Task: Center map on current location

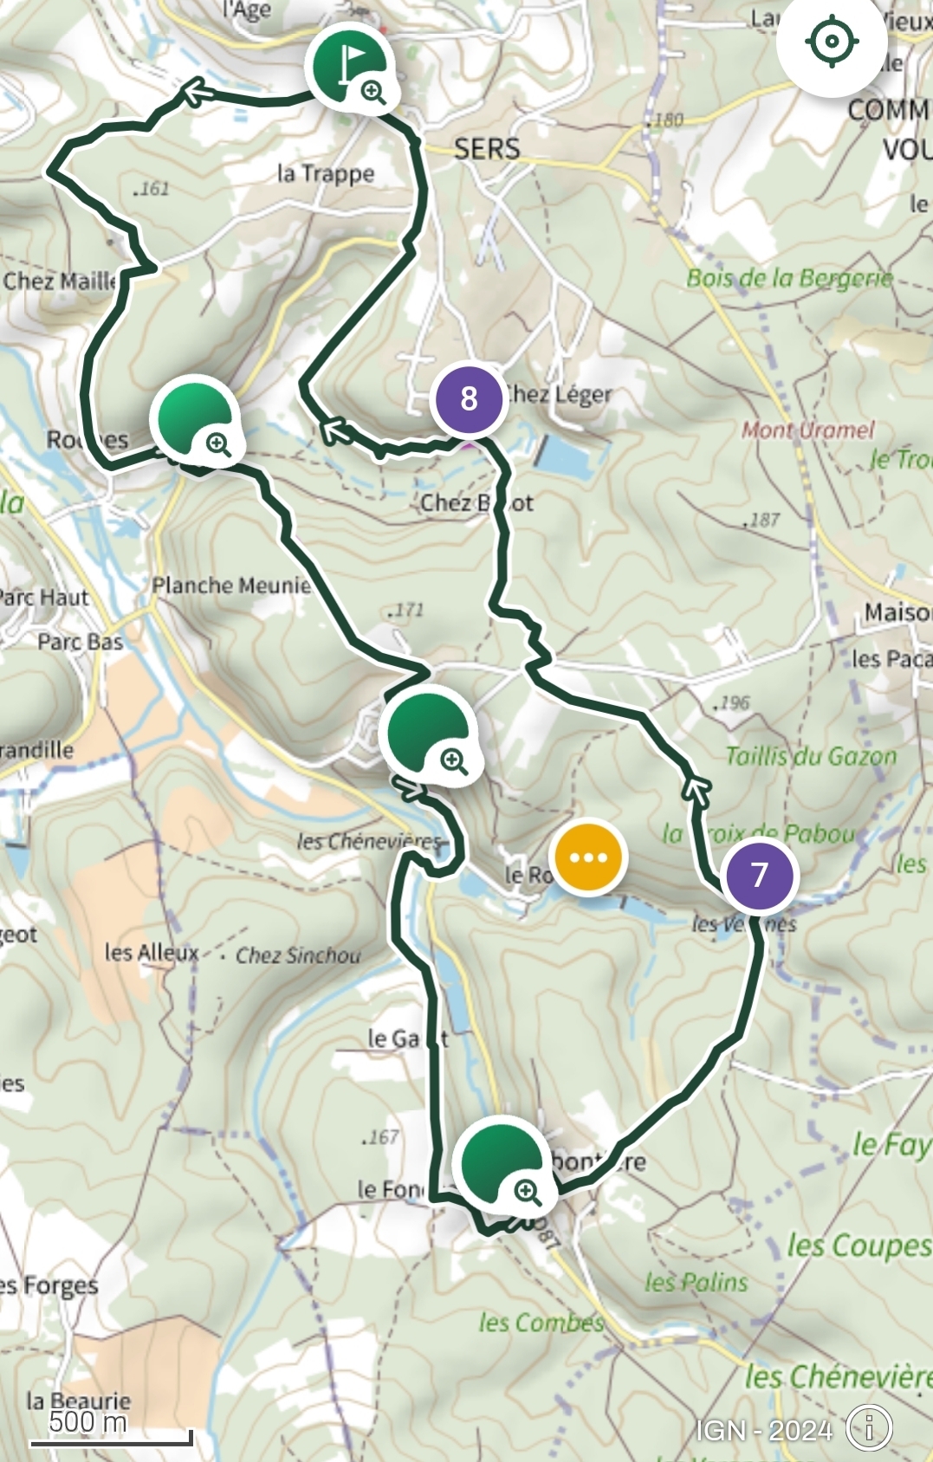Action: click(x=832, y=41)
